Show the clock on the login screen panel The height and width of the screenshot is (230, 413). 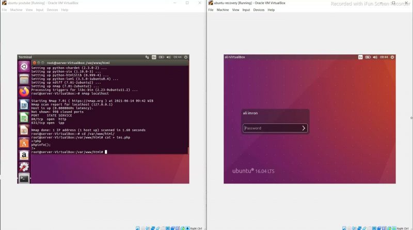[384, 57]
